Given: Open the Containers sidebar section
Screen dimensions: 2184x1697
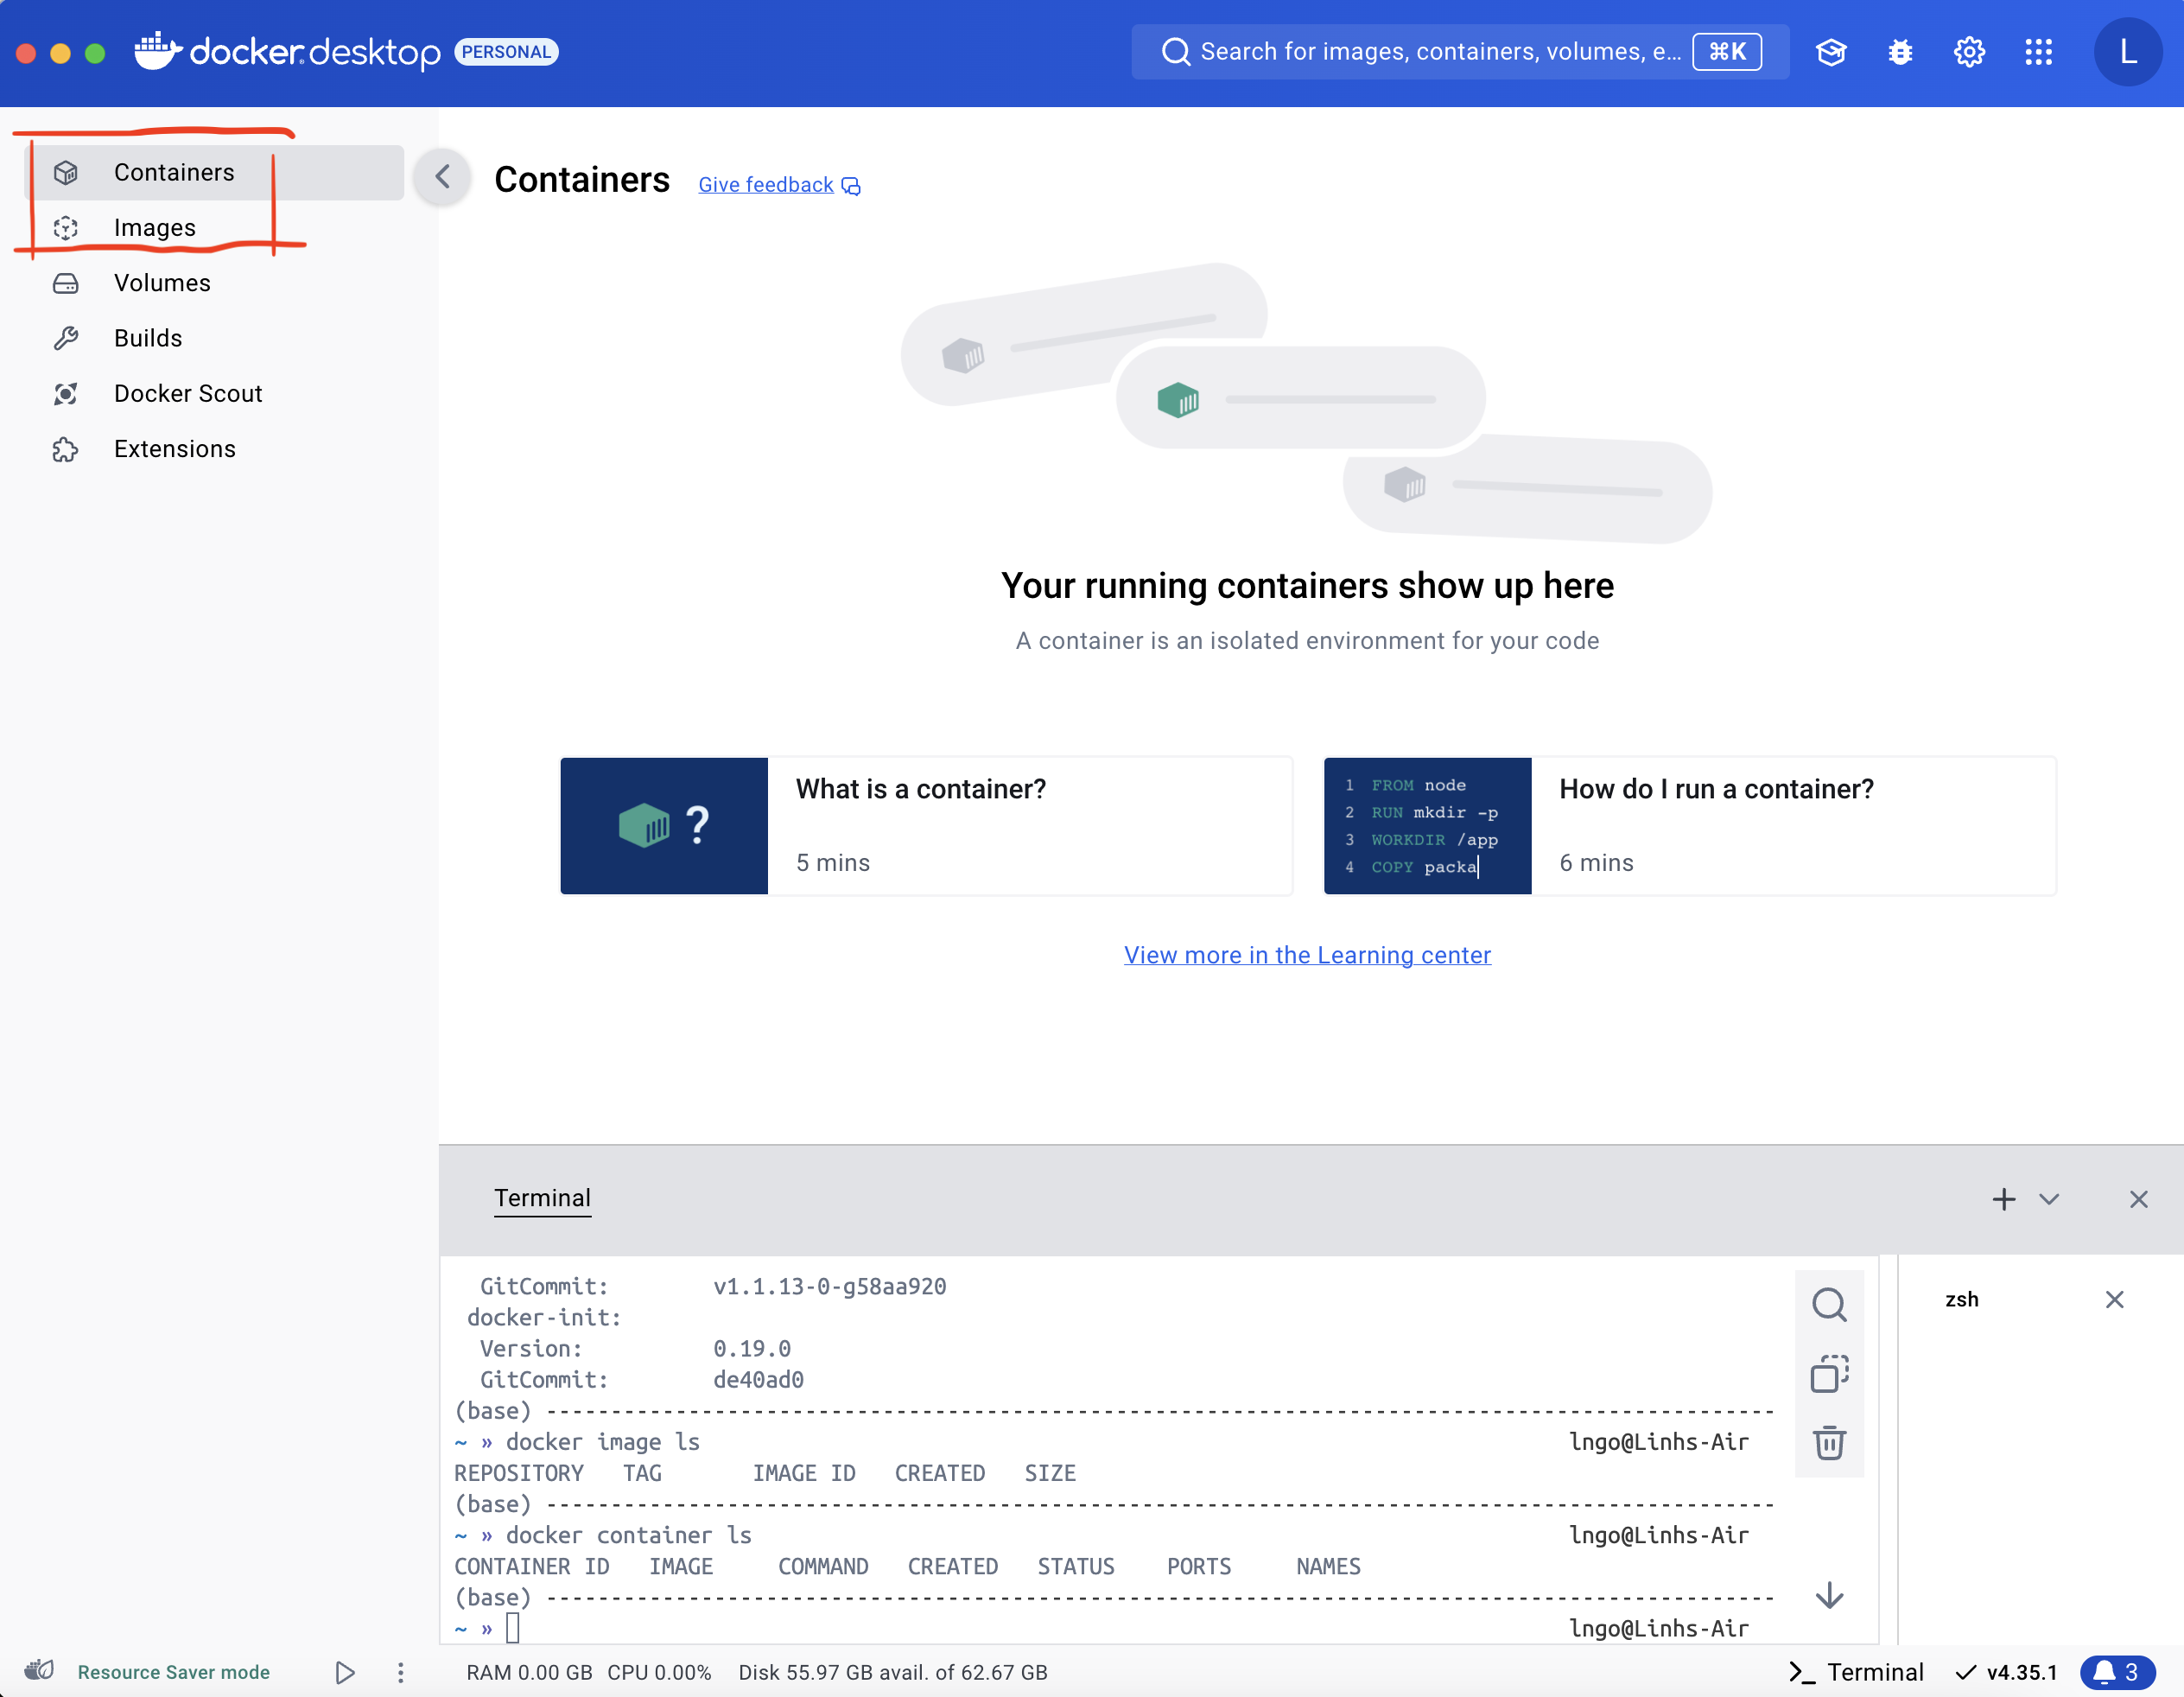Looking at the screenshot, I should point(214,172).
